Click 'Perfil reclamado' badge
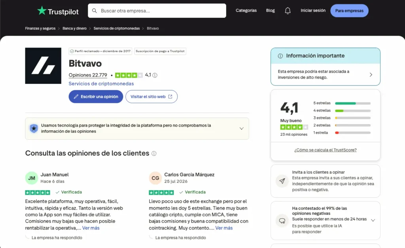 [100, 51]
